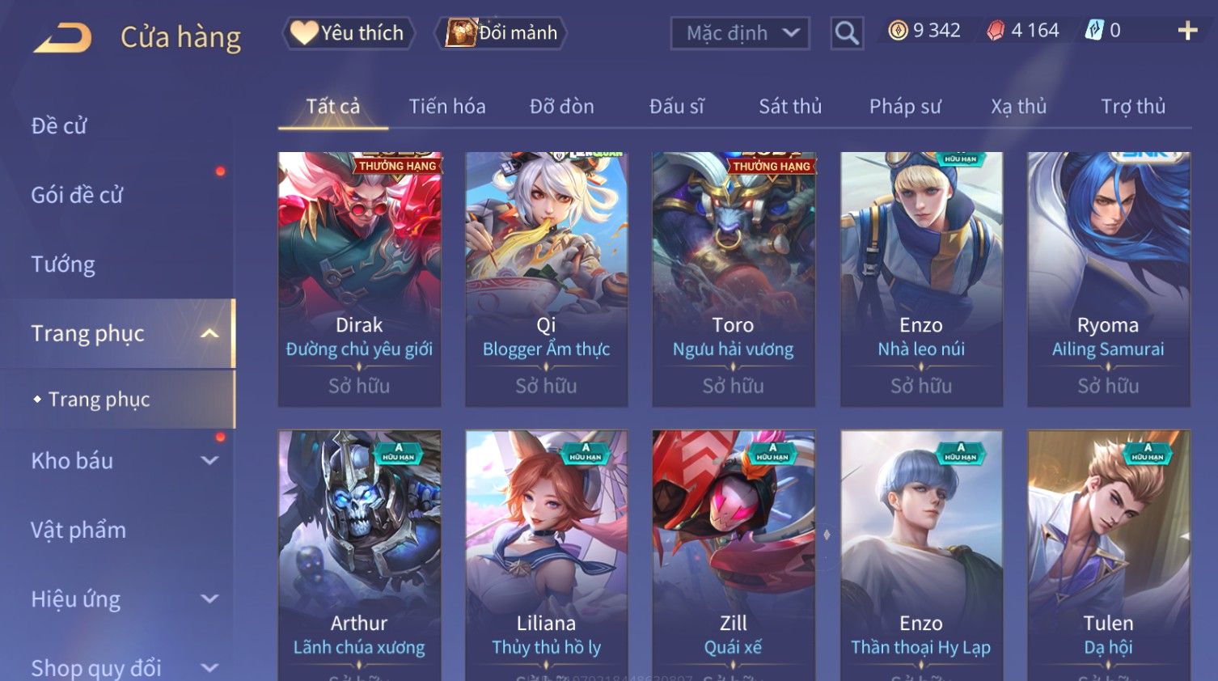Open Liliana Thủy thủ hồ ly skin card

(546, 555)
